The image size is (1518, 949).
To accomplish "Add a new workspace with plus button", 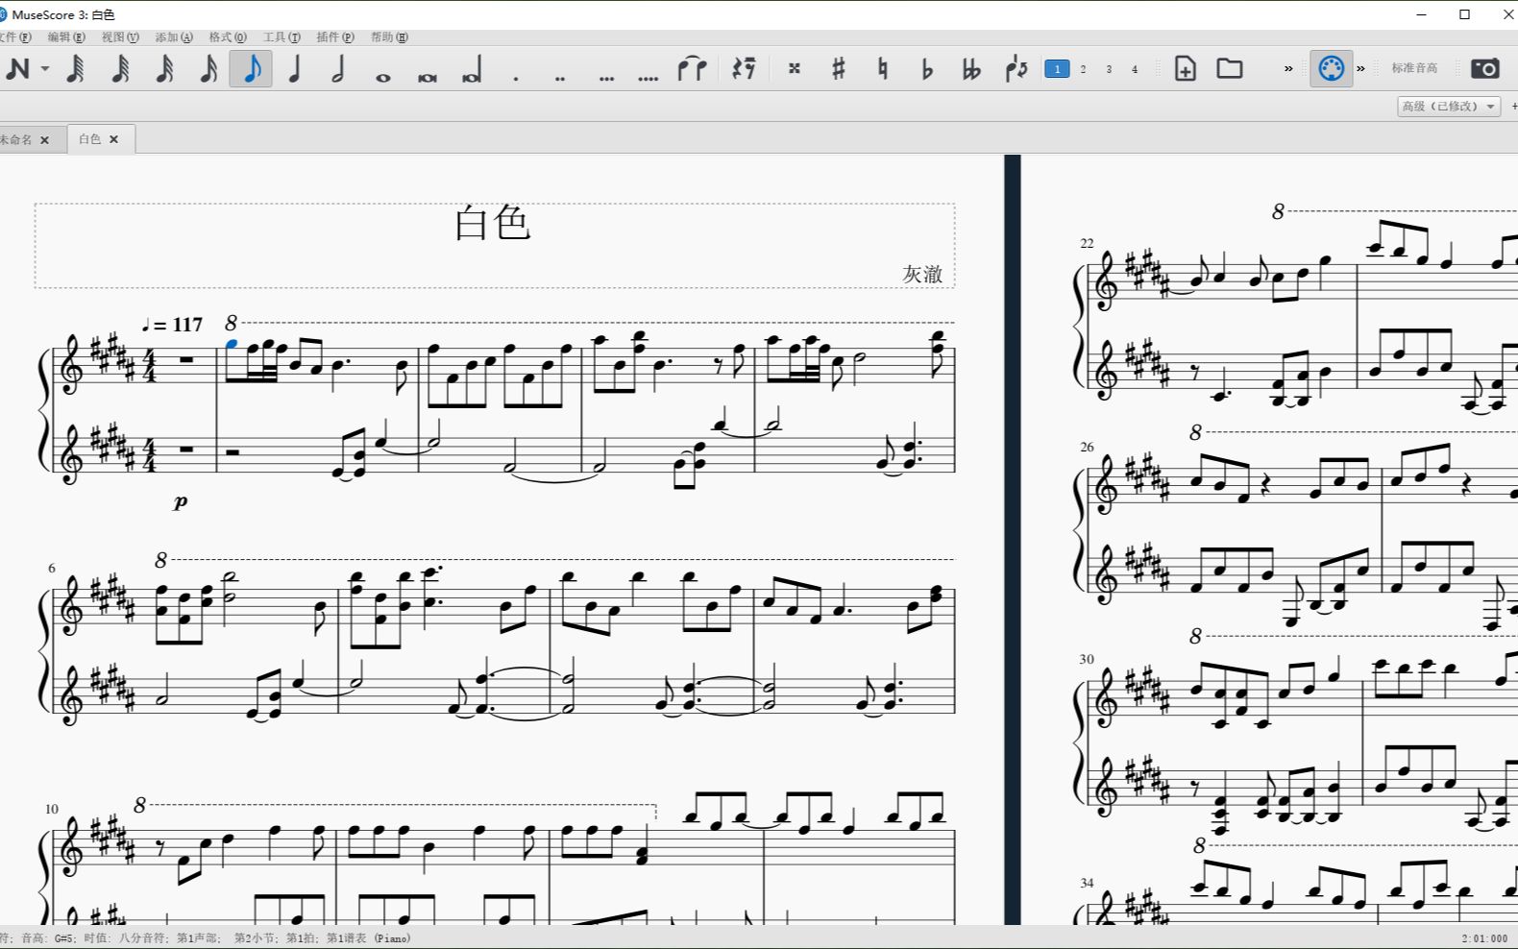I will tap(1513, 107).
